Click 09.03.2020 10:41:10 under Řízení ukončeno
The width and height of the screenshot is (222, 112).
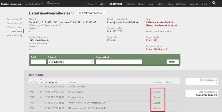click(156, 49)
